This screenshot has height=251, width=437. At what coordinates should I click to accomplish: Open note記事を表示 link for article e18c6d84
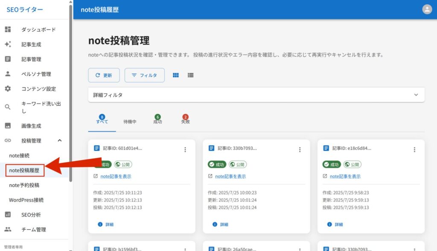click(x=345, y=176)
